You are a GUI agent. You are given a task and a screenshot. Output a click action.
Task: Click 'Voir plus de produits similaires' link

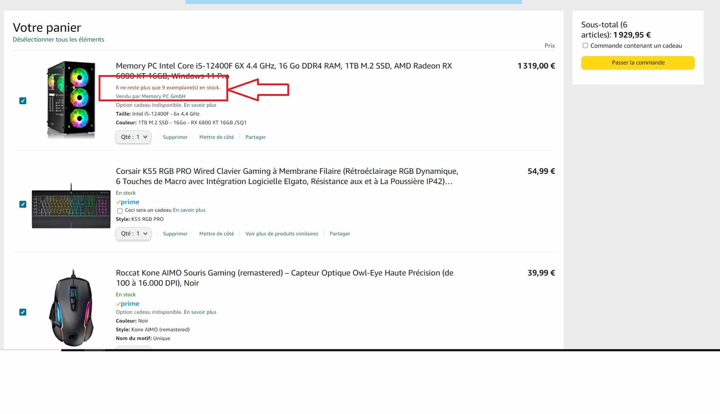pyautogui.click(x=282, y=234)
